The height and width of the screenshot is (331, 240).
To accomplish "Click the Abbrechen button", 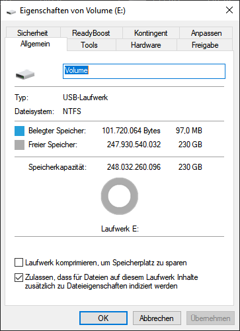I will coord(157,318).
